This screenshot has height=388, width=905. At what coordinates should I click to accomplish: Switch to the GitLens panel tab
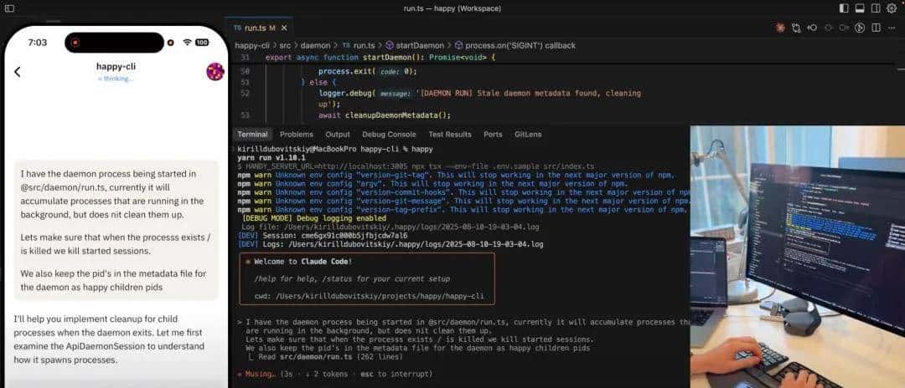coord(528,134)
